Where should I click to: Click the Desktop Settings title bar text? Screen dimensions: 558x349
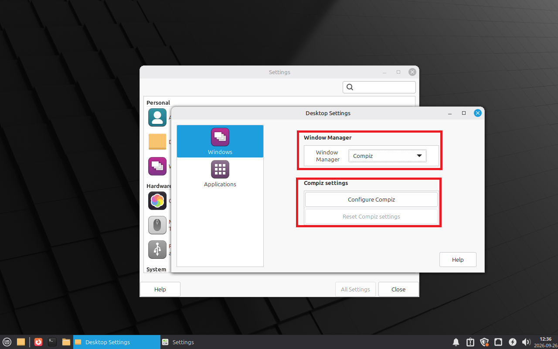tap(328, 113)
